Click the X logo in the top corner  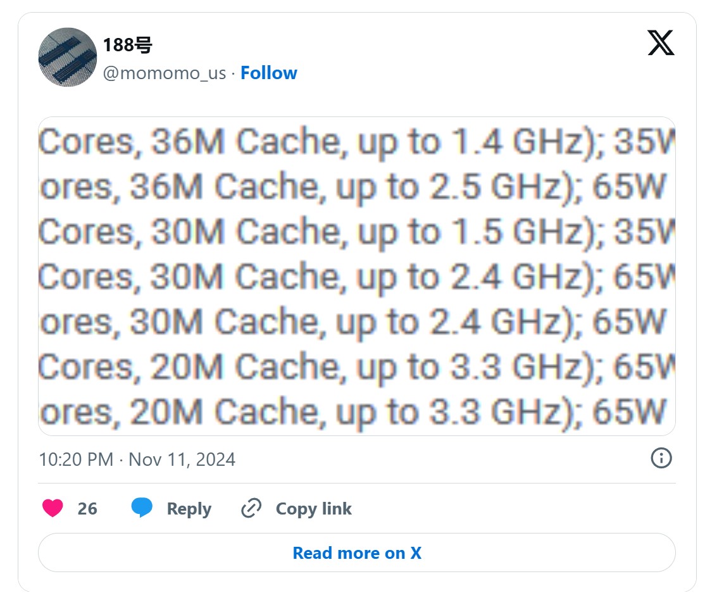click(x=661, y=43)
